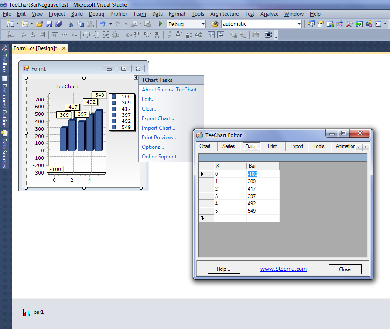
Task: Click the Copy toolbar icon
Action: point(81,24)
